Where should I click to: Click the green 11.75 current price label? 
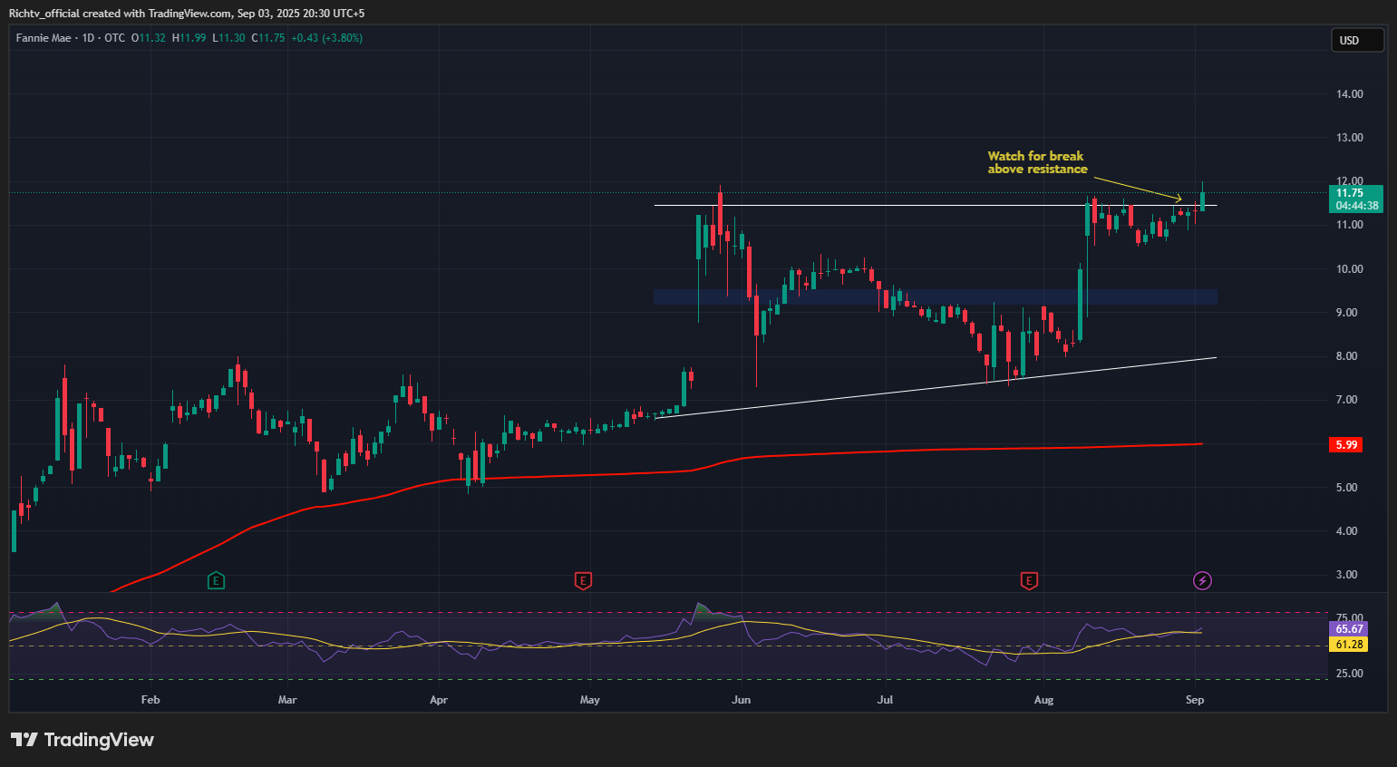pyautogui.click(x=1354, y=192)
